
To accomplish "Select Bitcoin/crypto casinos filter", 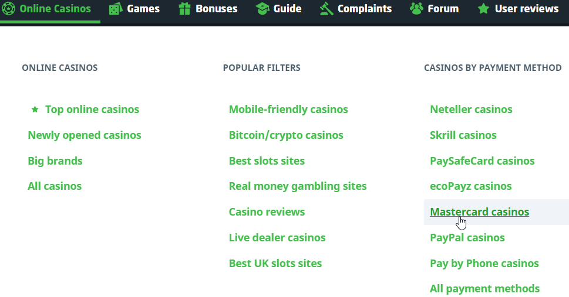I will (x=286, y=135).
